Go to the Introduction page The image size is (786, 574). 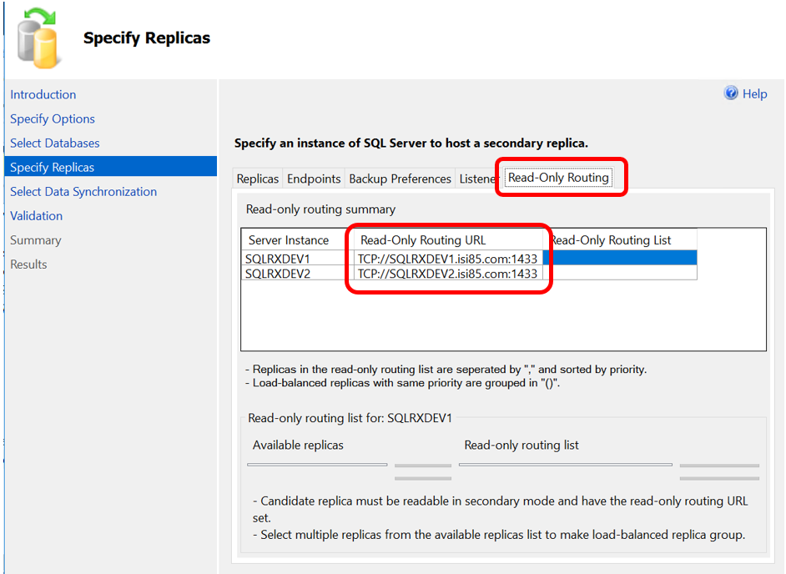pyautogui.click(x=43, y=94)
